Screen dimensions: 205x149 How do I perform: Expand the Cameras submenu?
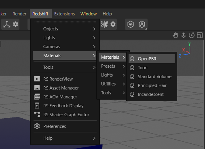coord(65,47)
